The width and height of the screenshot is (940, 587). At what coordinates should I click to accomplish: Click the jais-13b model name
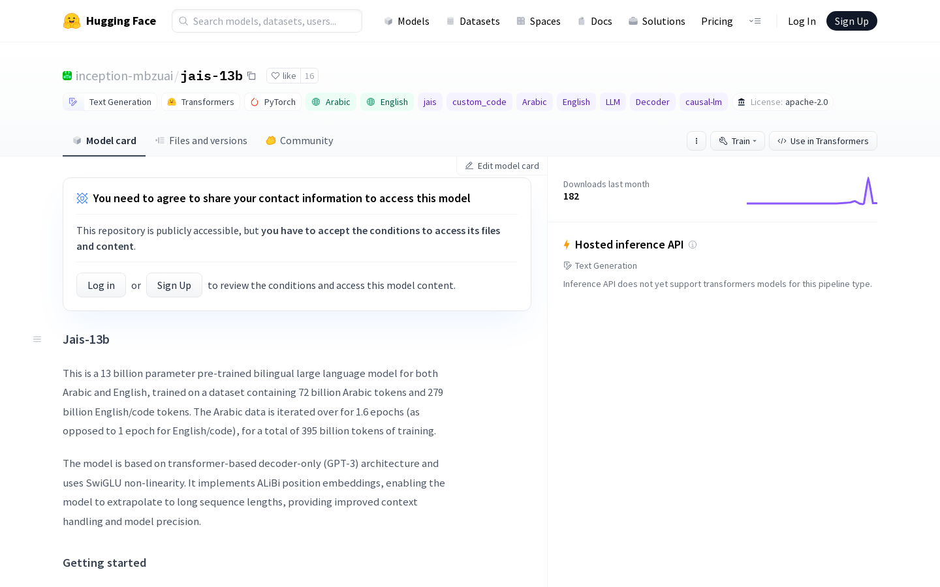tap(211, 76)
